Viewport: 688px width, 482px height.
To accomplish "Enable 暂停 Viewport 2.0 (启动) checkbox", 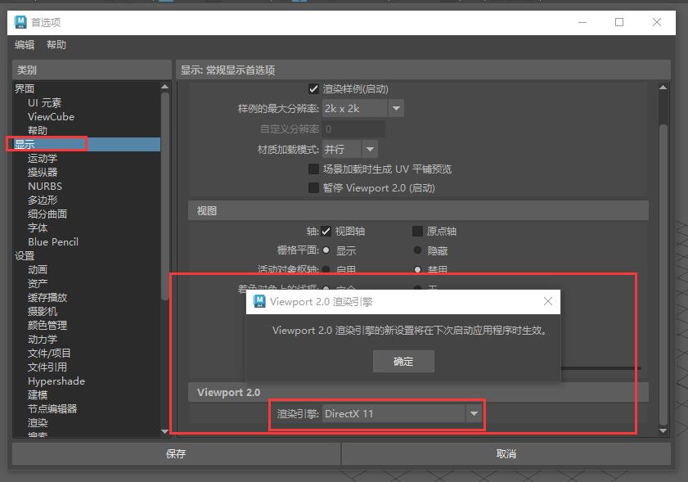I will 313,187.
